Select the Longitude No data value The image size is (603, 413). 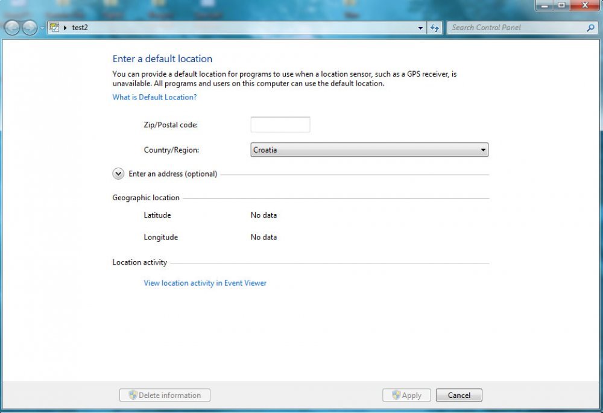click(x=264, y=238)
